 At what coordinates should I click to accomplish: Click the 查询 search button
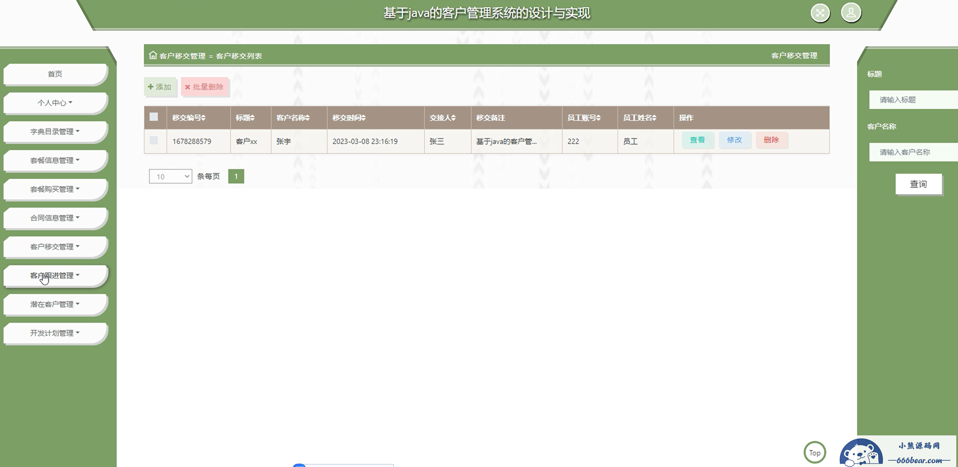tap(918, 184)
